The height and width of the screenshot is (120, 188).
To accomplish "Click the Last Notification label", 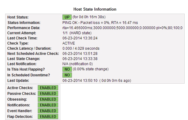I will [x=22, y=64].
